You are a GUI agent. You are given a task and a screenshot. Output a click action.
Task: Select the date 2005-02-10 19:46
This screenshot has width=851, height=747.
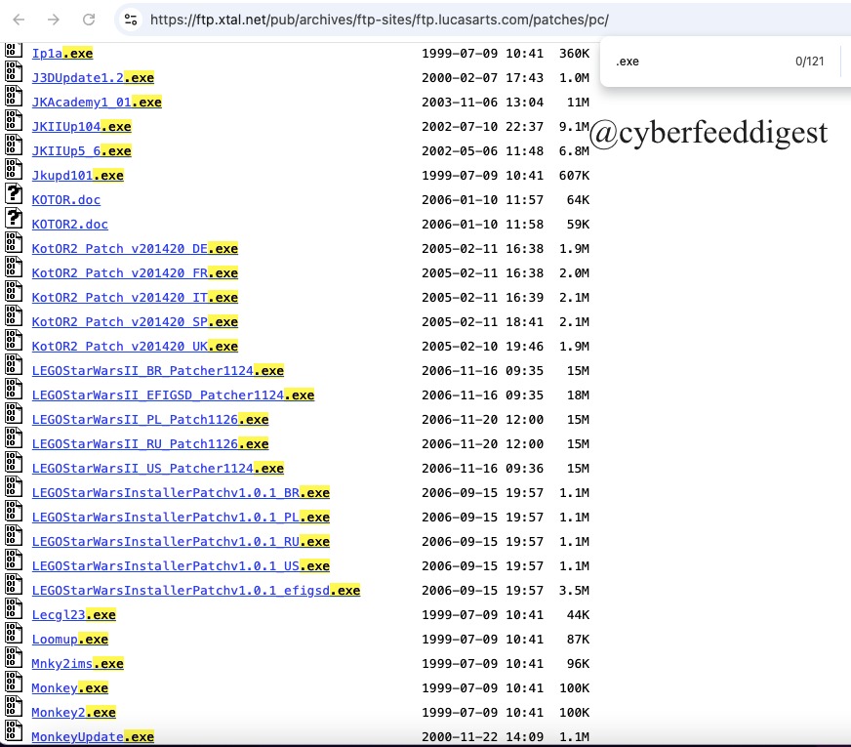pos(482,347)
